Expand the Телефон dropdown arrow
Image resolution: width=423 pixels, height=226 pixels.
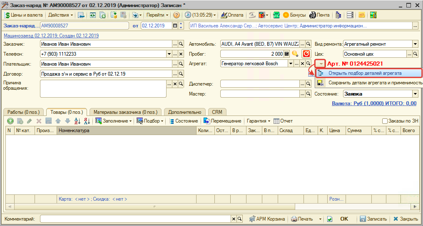169,54
